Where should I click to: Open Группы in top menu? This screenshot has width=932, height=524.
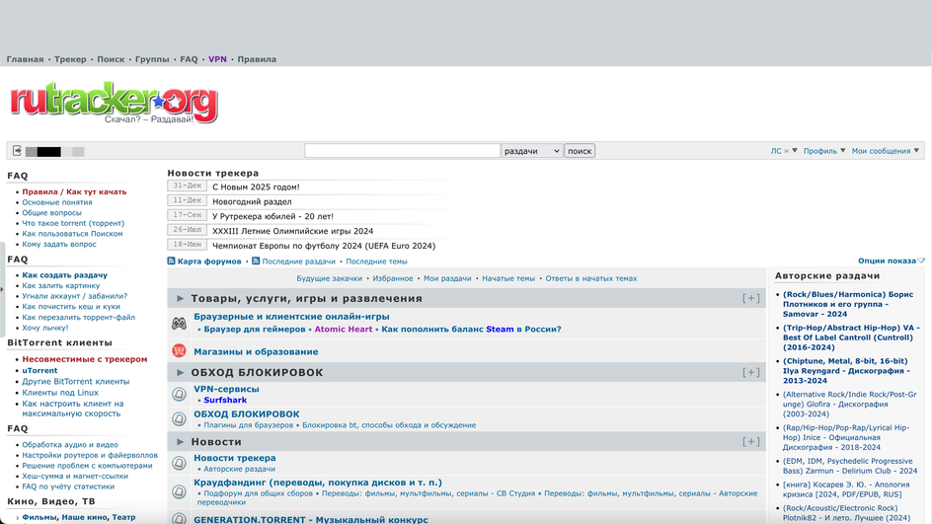click(152, 59)
